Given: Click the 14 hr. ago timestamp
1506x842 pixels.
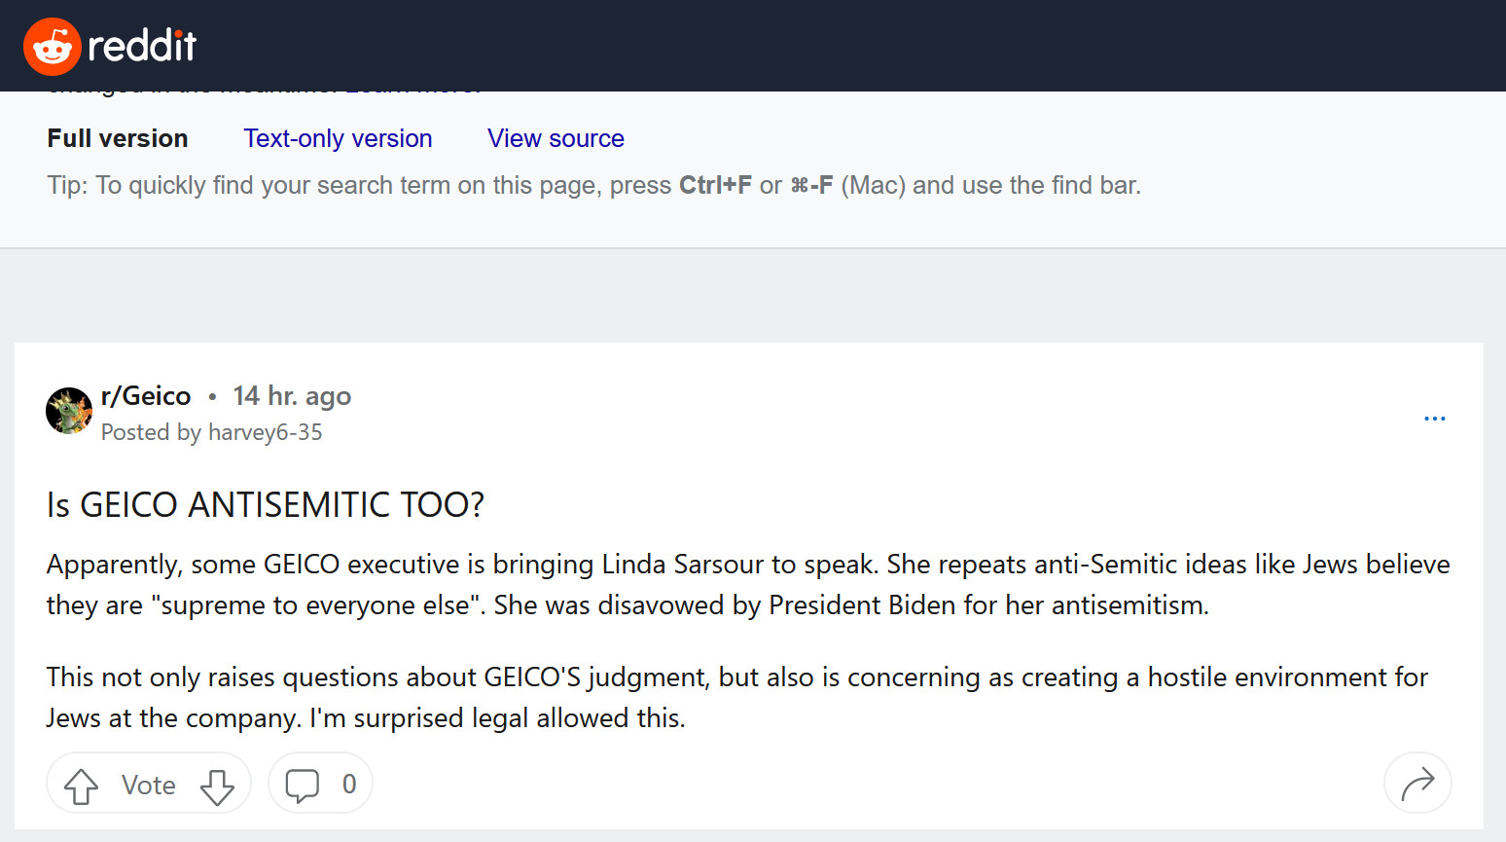Looking at the screenshot, I should tap(292, 396).
